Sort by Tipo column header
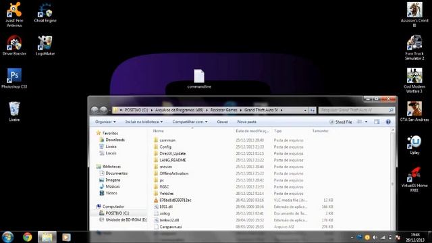The width and height of the screenshot is (432, 243). (x=277, y=131)
